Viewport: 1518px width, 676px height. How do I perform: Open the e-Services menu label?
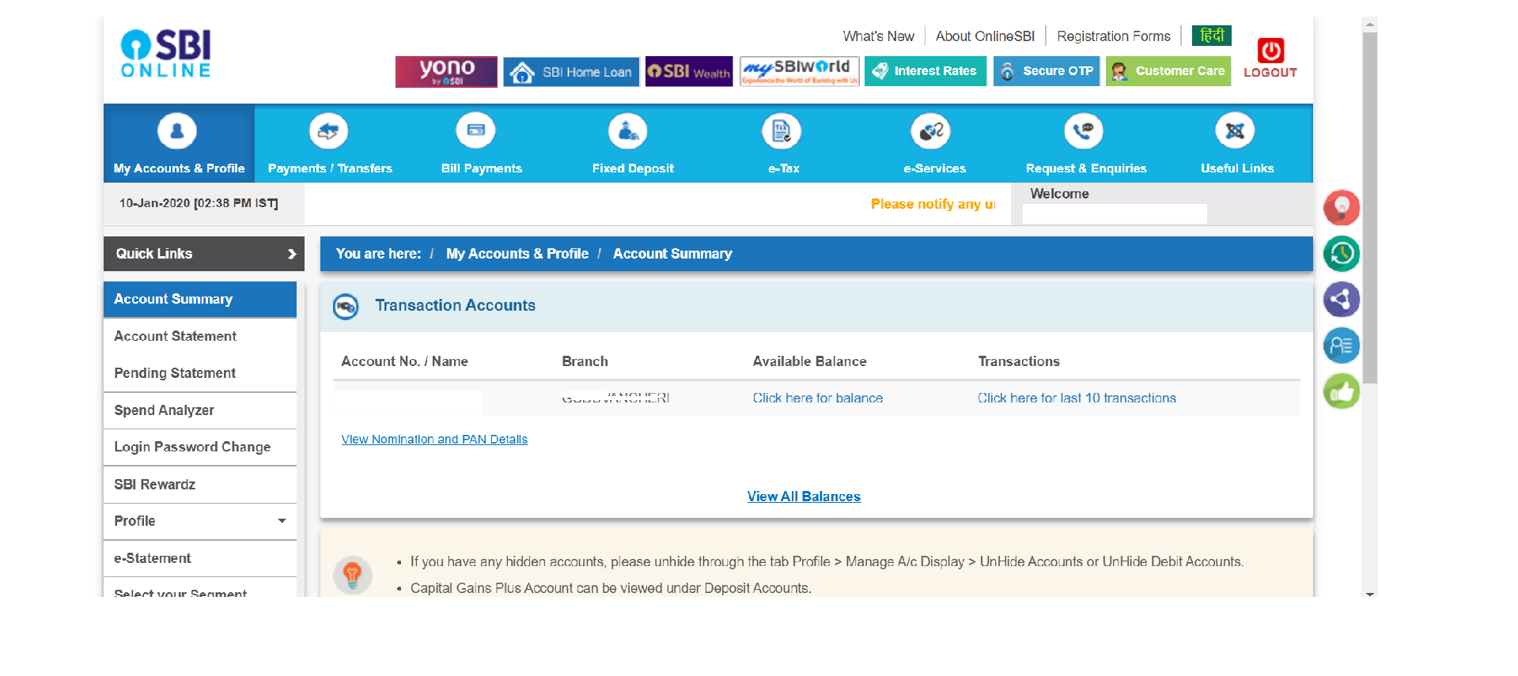[x=934, y=168]
